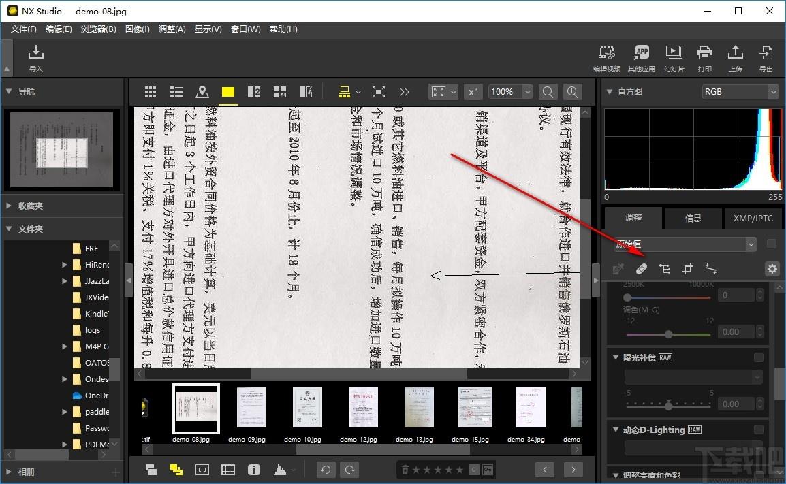786x484 pixels.
Task: Switch to the XMP/IPTC tab
Action: pos(753,218)
